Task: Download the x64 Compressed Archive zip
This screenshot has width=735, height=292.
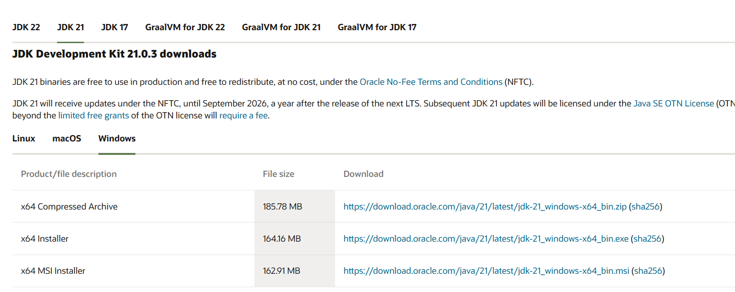Action: pyautogui.click(x=485, y=207)
